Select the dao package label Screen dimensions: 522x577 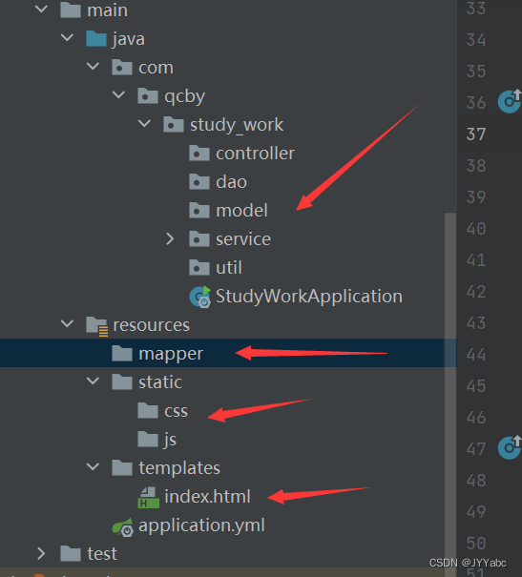click(x=232, y=182)
